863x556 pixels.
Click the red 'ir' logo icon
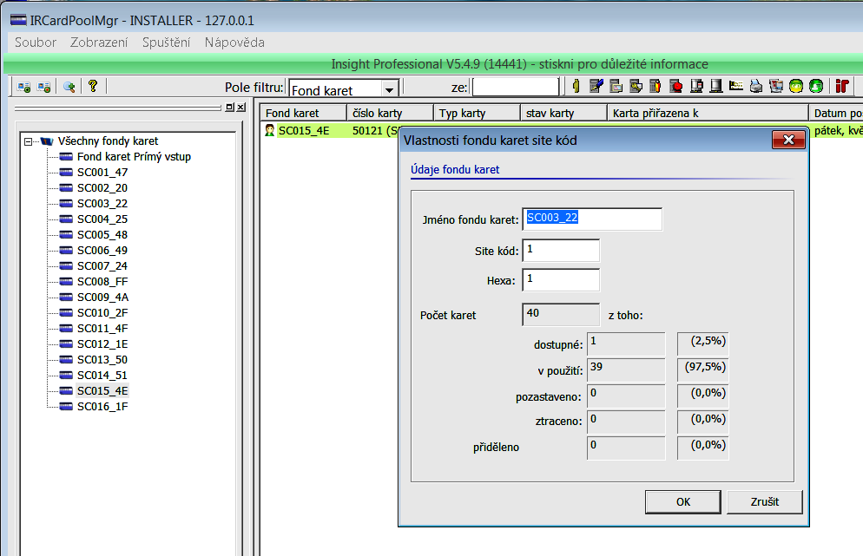pyautogui.click(x=840, y=86)
